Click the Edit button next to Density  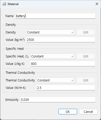pos(86,32)
